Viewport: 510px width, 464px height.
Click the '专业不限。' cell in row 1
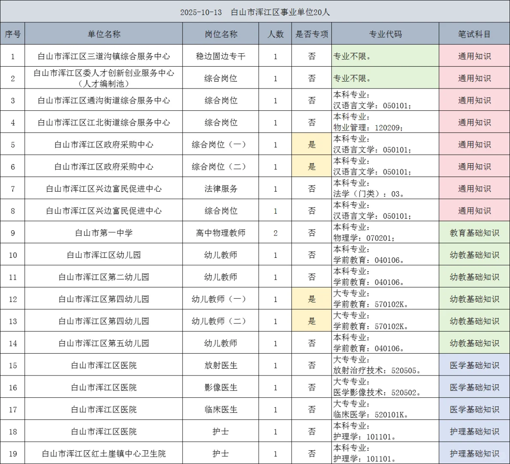click(386, 56)
